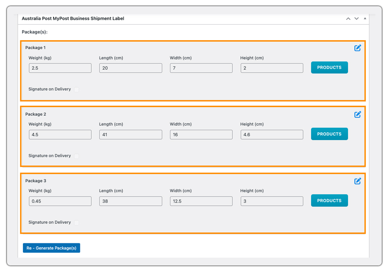
Task: Move the Shipment Label panel down
Action: tap(357, 19)
